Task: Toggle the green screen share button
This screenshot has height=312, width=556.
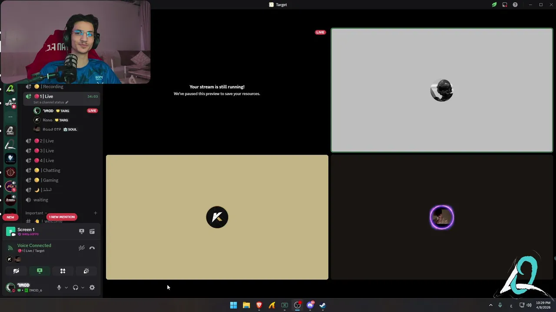Action: [x=40, y=271]
